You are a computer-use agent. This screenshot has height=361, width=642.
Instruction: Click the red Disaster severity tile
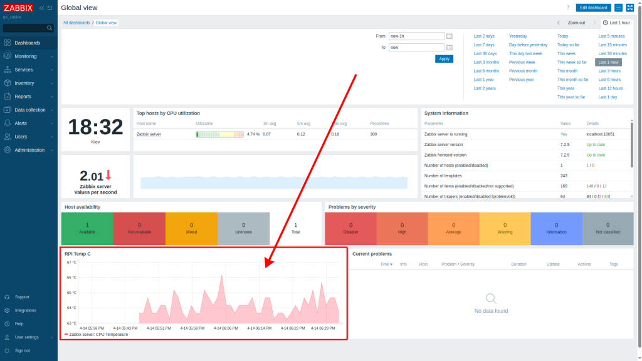point(351,228)
